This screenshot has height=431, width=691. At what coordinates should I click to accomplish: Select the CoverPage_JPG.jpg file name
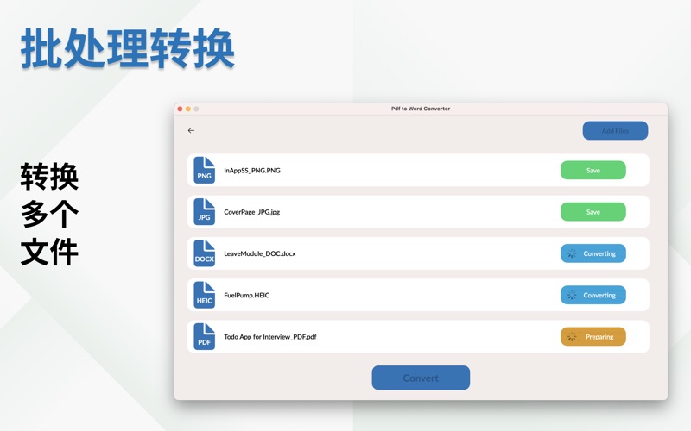pyautogui.click(x=251, y=212)
